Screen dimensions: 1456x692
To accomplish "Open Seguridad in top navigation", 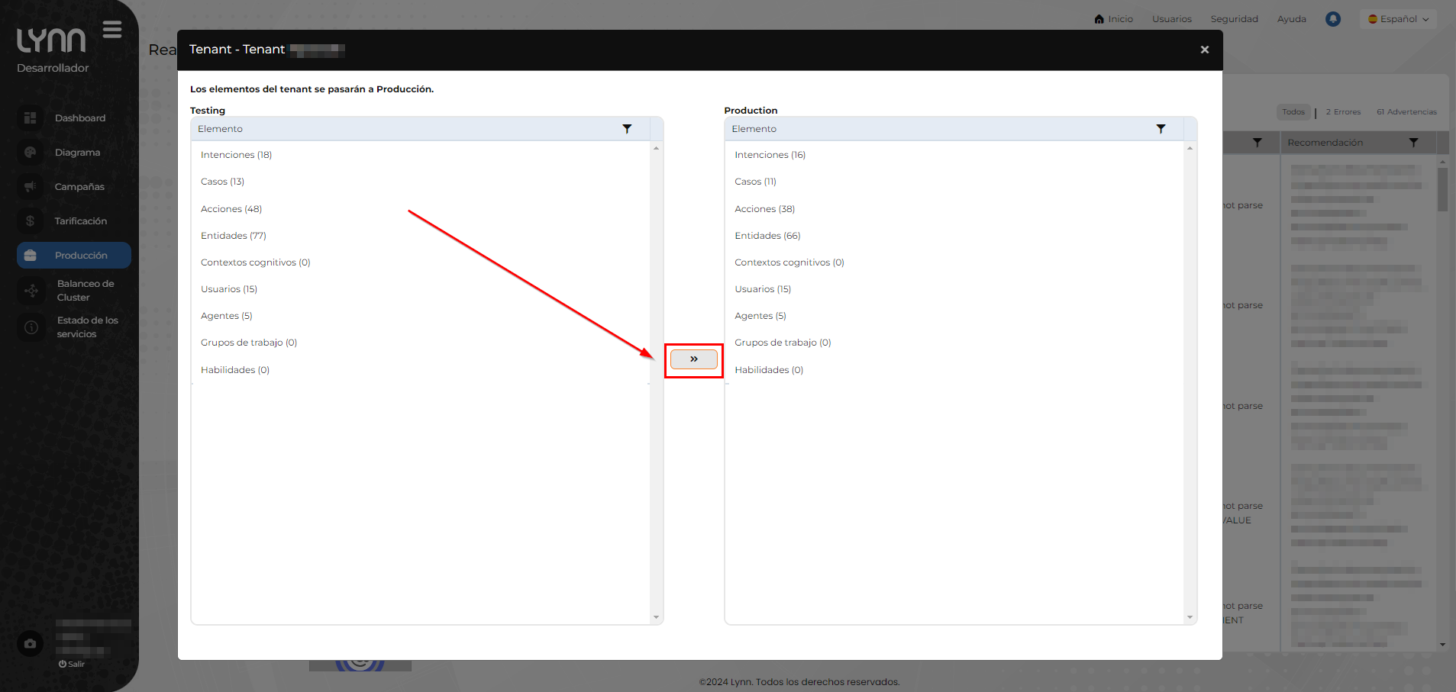I will (x=1235, y=19).
